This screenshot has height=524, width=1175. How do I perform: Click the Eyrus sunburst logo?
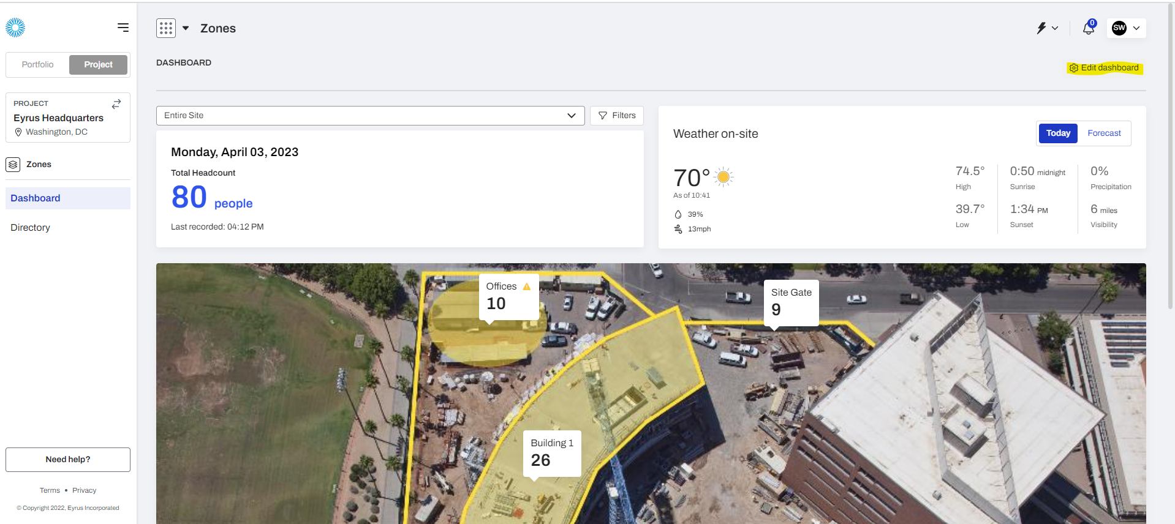(15, 28)
